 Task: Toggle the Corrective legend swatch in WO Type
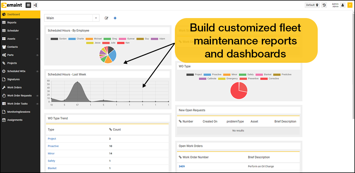click(264, 79)
